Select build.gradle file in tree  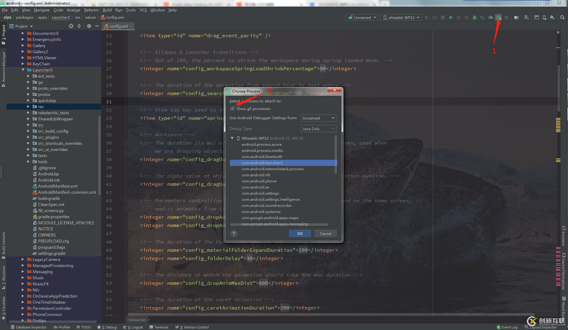click(x=49, y=198)
